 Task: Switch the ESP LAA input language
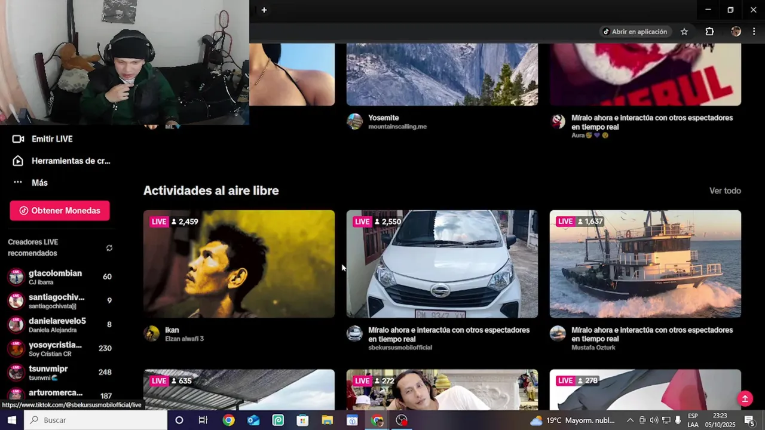tap(693, 420)
